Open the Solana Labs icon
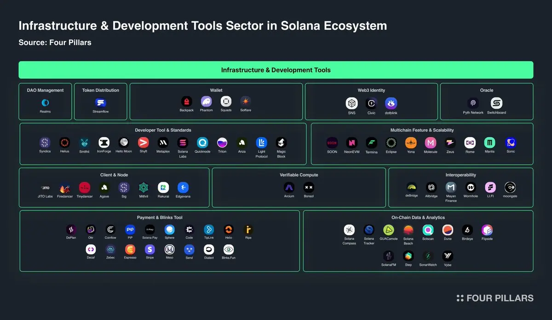This screenshot has width=552, height=320. (x=183, y=142)
